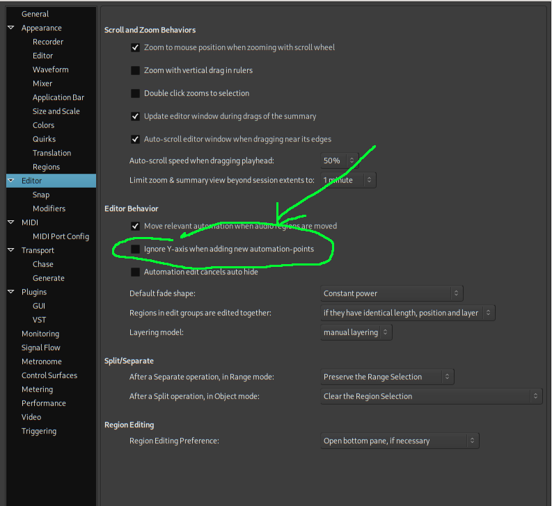Go to Metronome preferences

[x=41, y=361]
